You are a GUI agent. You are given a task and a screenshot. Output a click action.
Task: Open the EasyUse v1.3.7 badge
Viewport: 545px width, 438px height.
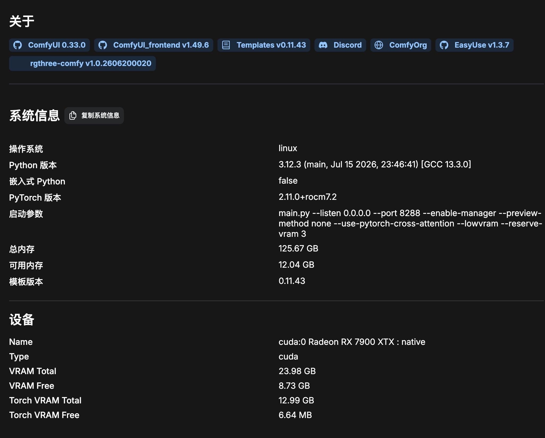point(475,45)
